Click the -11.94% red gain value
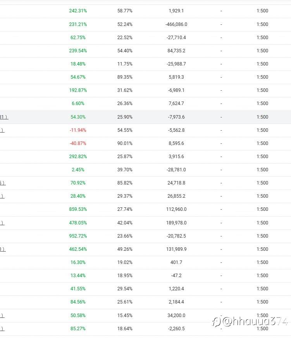The width and height of the screenshot is (291, 338). click(x=78, y=130)
